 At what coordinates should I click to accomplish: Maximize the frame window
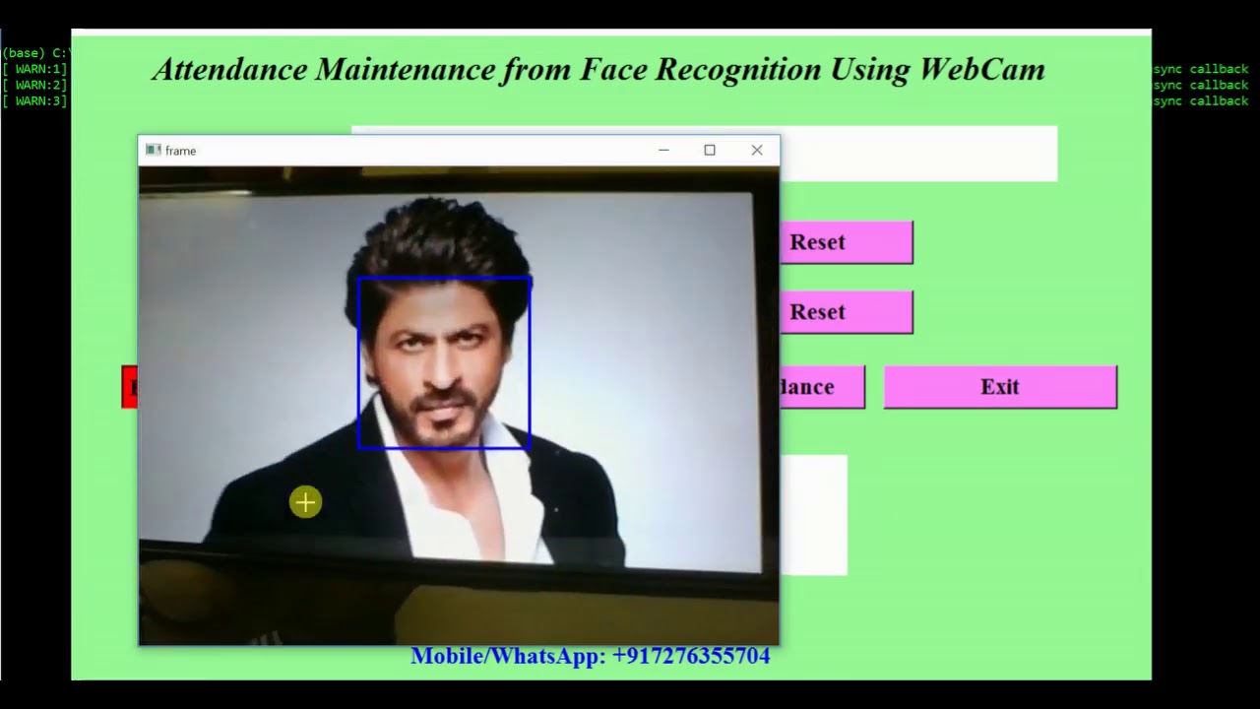(x=710, y=151)
